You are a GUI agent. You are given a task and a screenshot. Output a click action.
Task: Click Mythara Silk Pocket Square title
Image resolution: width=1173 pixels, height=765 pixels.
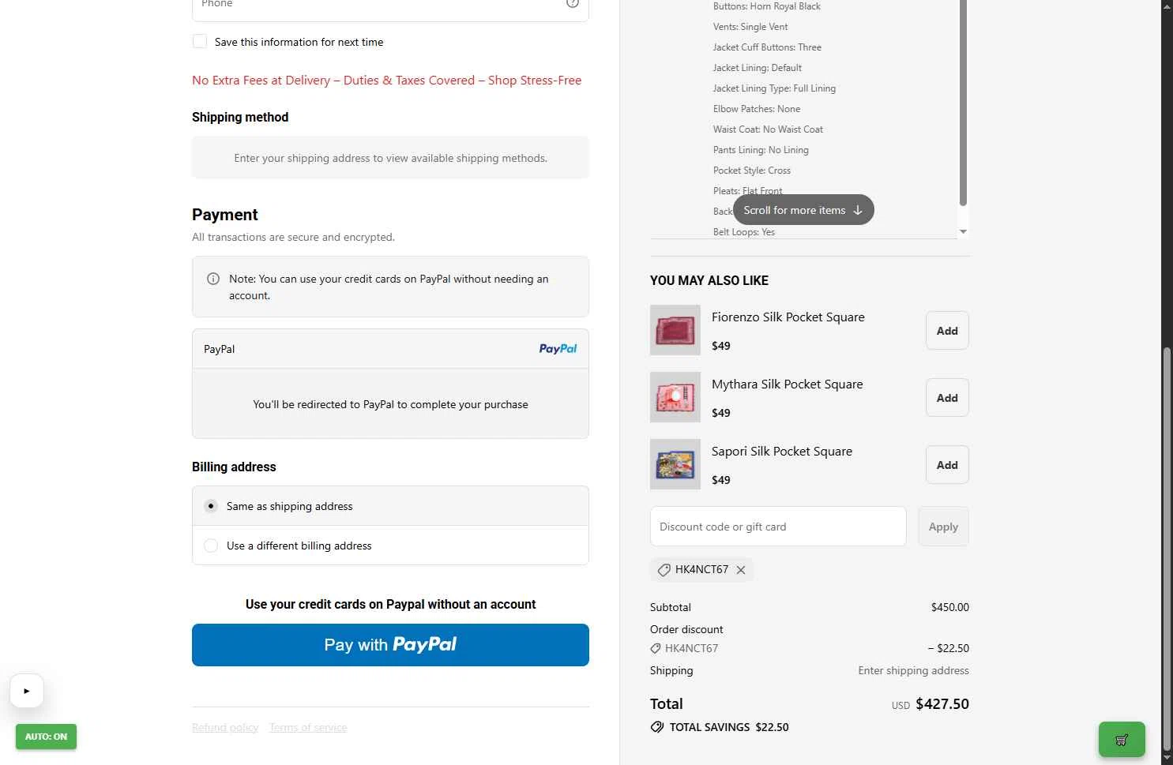(787, 384)
